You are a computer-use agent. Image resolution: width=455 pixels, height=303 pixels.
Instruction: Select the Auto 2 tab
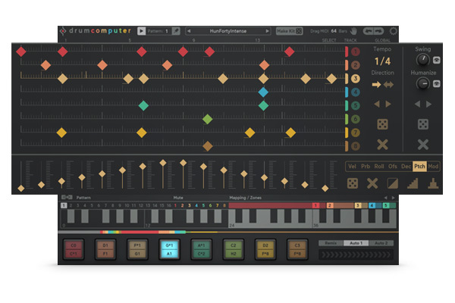pyautogui.click(x=381, y=243)
